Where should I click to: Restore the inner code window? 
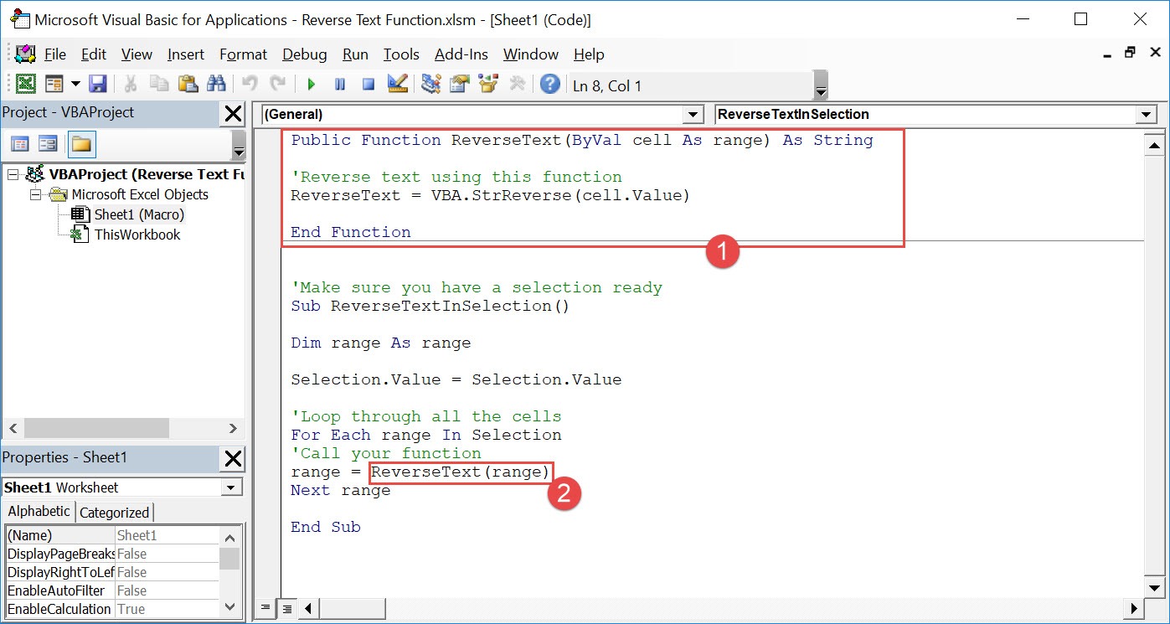[1130, 52]
